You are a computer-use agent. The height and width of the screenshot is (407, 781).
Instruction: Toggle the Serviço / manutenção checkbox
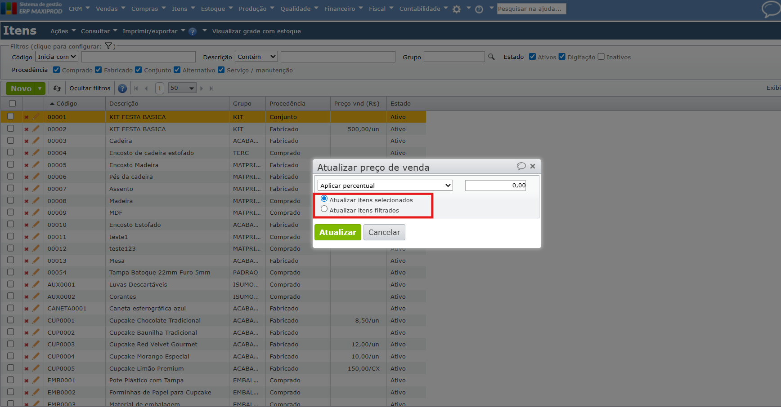pos(221,70)
